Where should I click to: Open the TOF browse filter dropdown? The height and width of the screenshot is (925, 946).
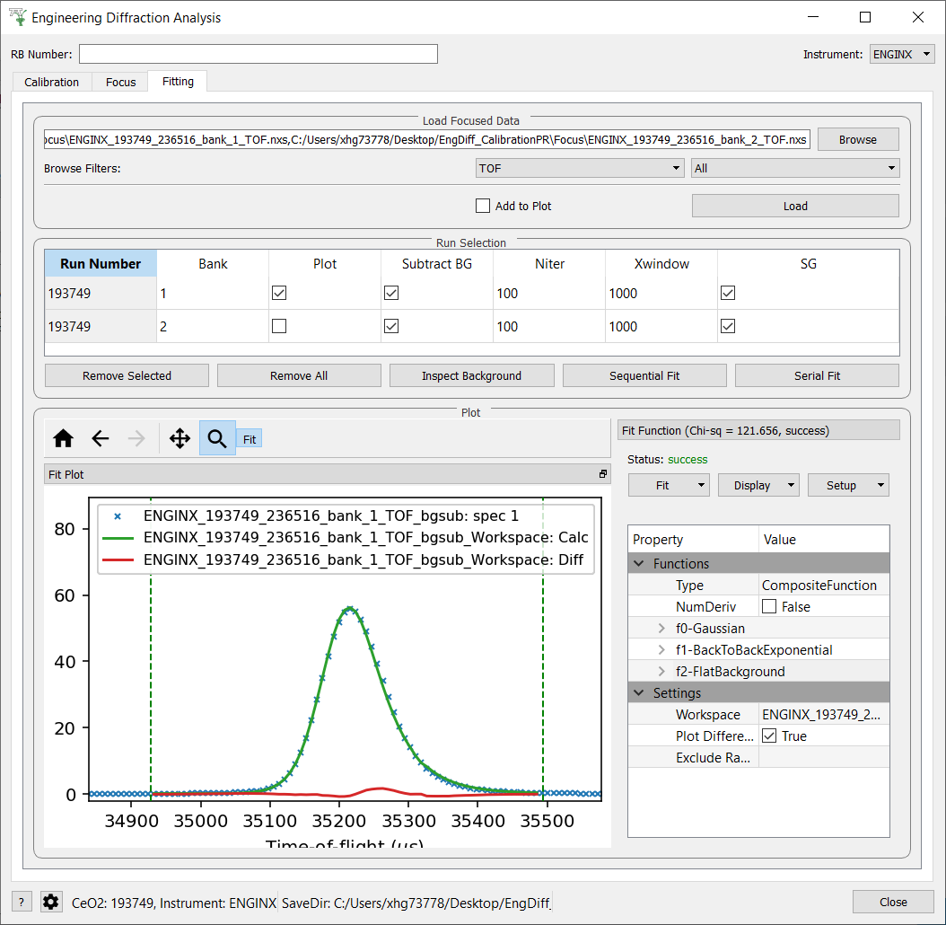point(580,168)
